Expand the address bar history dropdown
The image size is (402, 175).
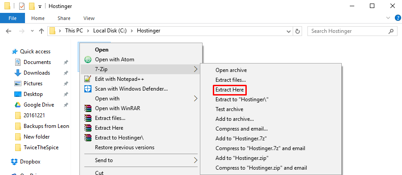point(288,31)
